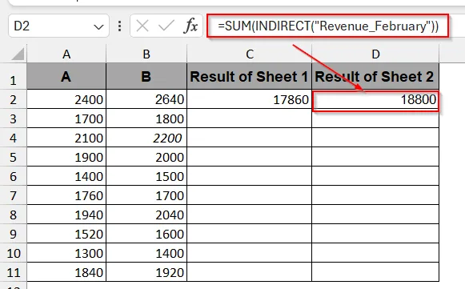
Task: Select cell with value 1920
Action: [x=146, y=272]
